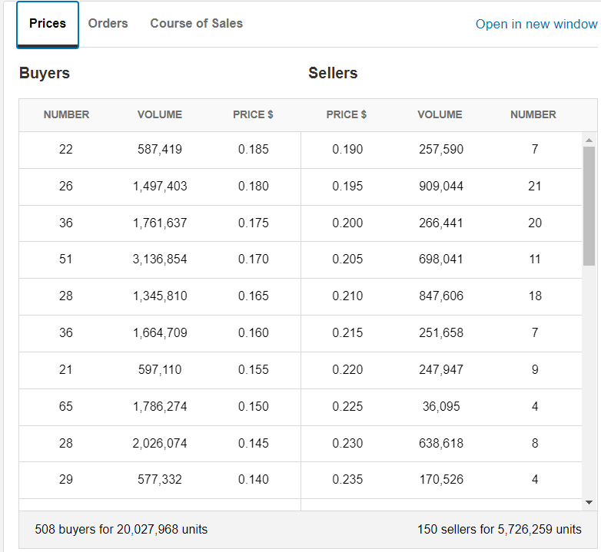Viewport: 601px width, 552px height.
Task: Click the scrollbar up arrow
Action: (x=589, y=140)
